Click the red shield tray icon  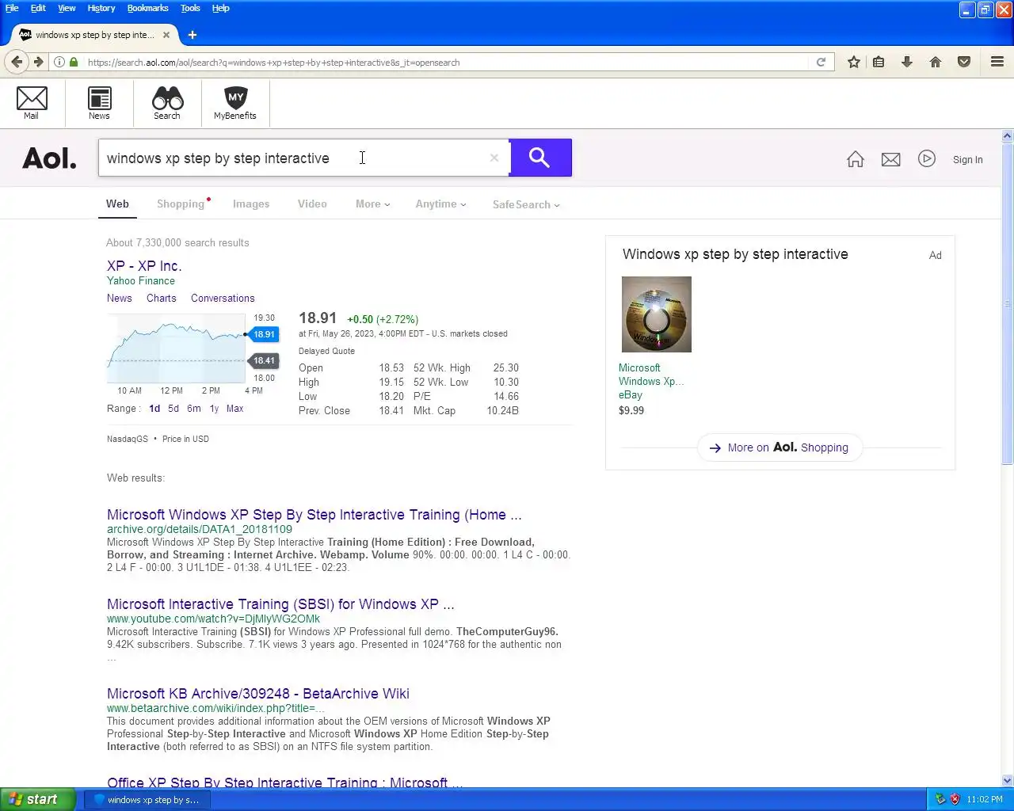tap(955, 799)
